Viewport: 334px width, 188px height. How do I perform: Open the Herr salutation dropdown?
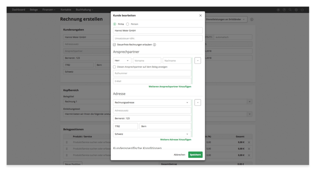(x=122, y=61)
